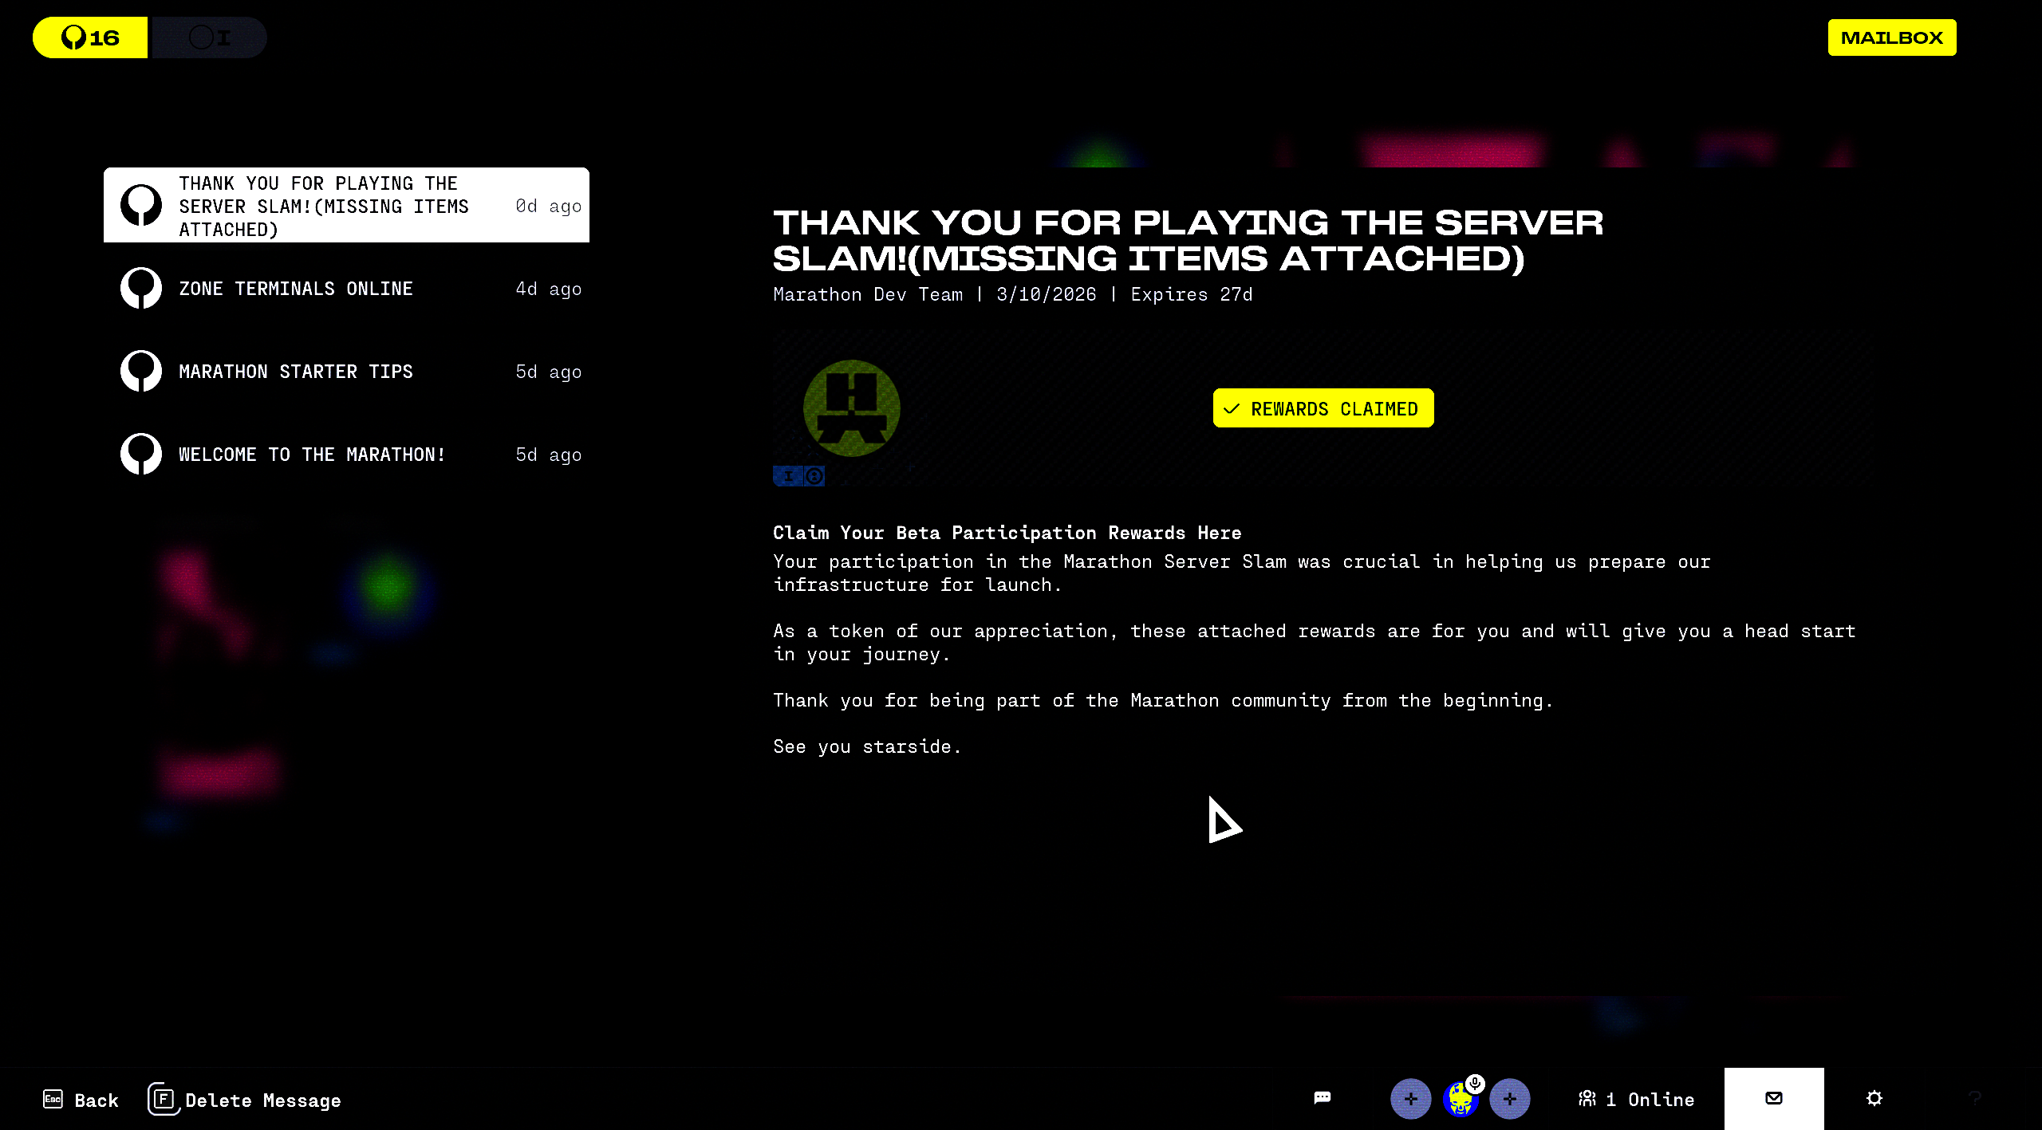Screen dimensions: 2042x1130
Task: Open the mailbox envelope icon
Action: [1773, 1098]
